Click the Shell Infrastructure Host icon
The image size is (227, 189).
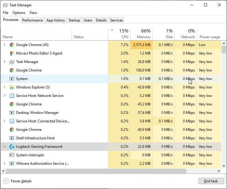(12, 138)
